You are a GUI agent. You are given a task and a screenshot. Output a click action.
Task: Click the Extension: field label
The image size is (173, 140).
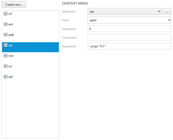(69, 12)
